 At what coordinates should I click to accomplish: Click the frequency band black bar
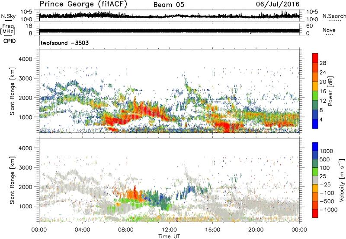[169, 31]
